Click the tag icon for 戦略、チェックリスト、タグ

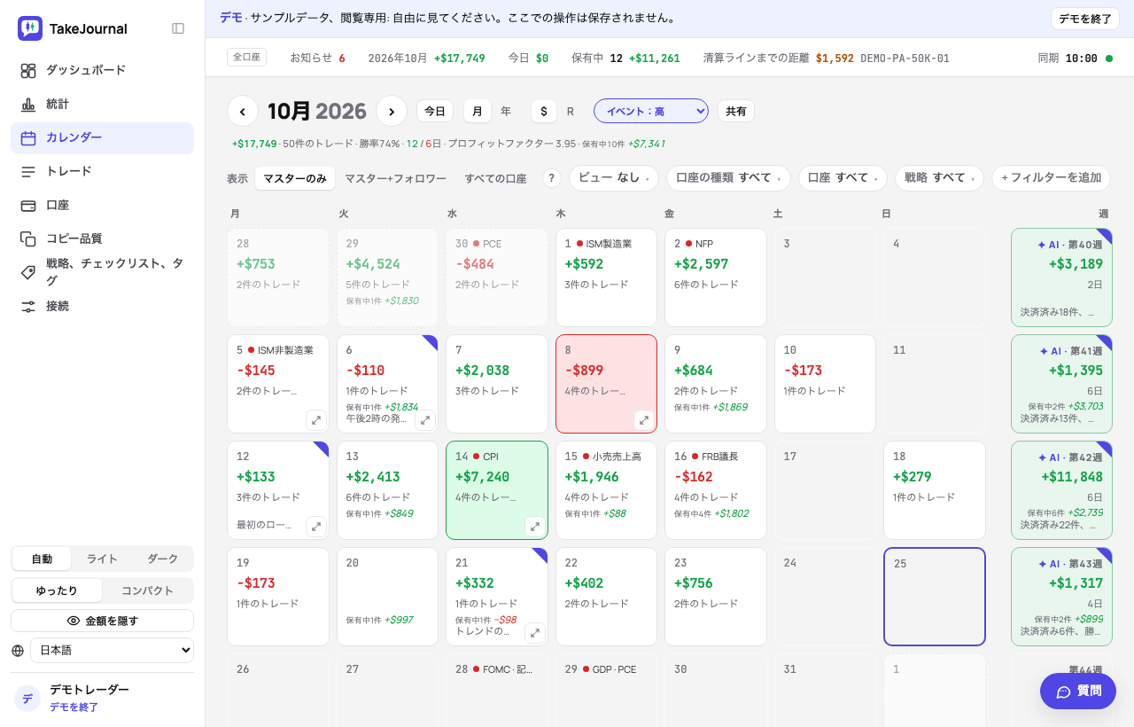[28, 272]
